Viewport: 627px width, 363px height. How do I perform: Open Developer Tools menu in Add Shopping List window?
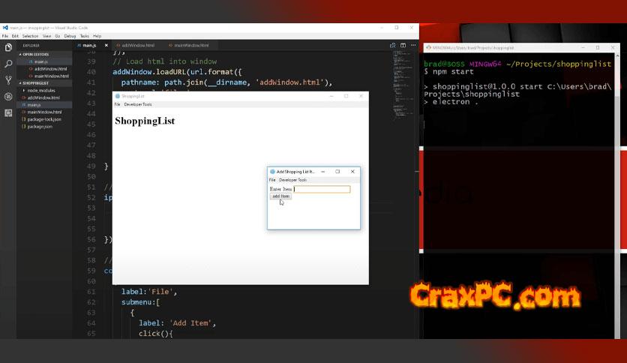click(x=292, y=180)
